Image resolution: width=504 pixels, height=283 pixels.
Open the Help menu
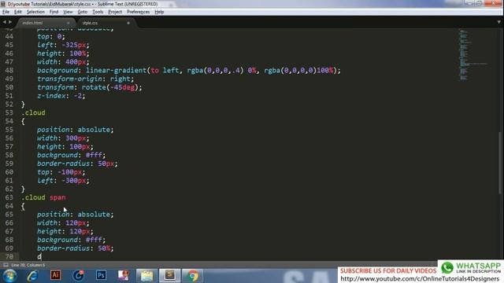click(x=159, y=12)
